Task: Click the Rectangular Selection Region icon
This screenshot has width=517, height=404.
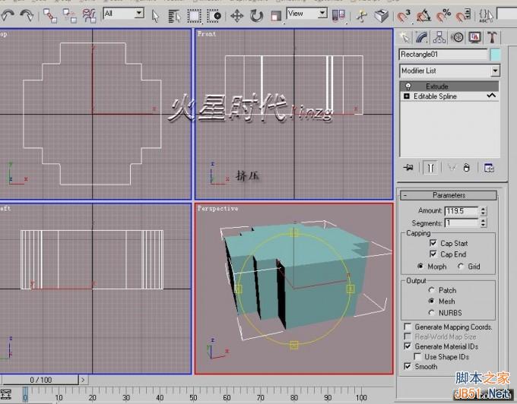Action: (x=194, y=16)
